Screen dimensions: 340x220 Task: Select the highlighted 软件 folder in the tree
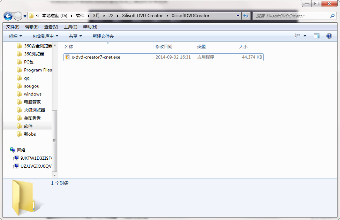(x=28, y=126)
